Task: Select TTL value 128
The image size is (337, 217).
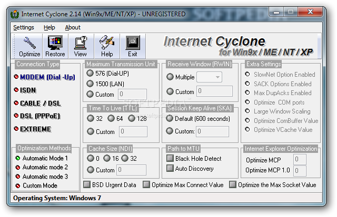Action: tap(137, 118)
